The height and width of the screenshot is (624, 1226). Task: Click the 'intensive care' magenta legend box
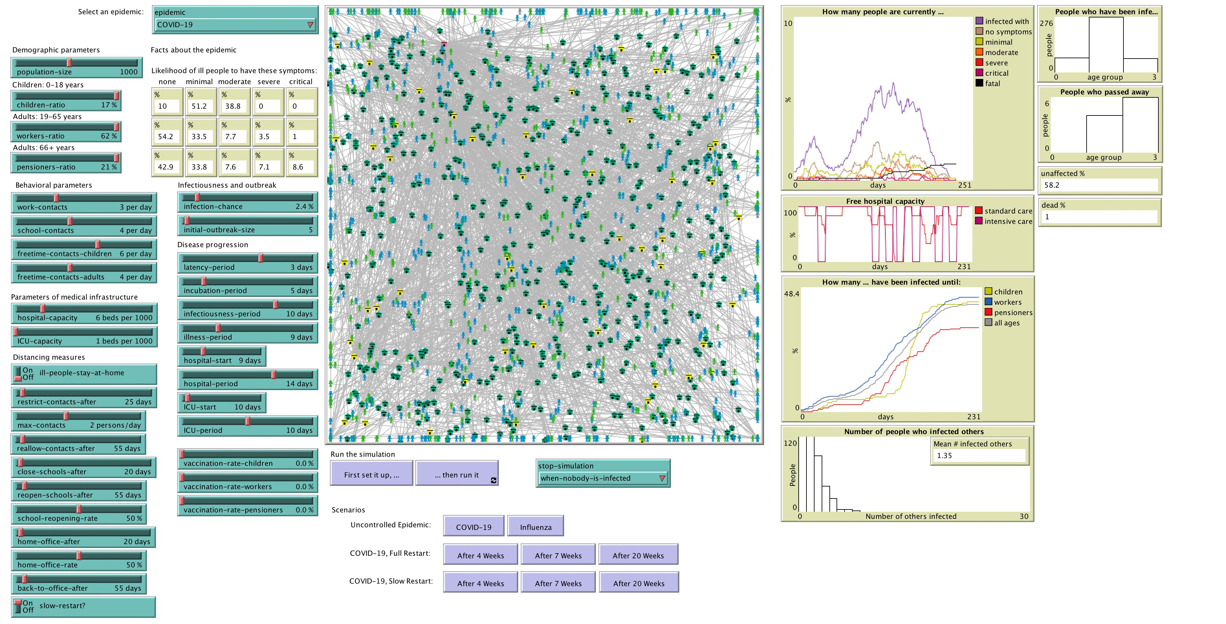pos(979,221)
